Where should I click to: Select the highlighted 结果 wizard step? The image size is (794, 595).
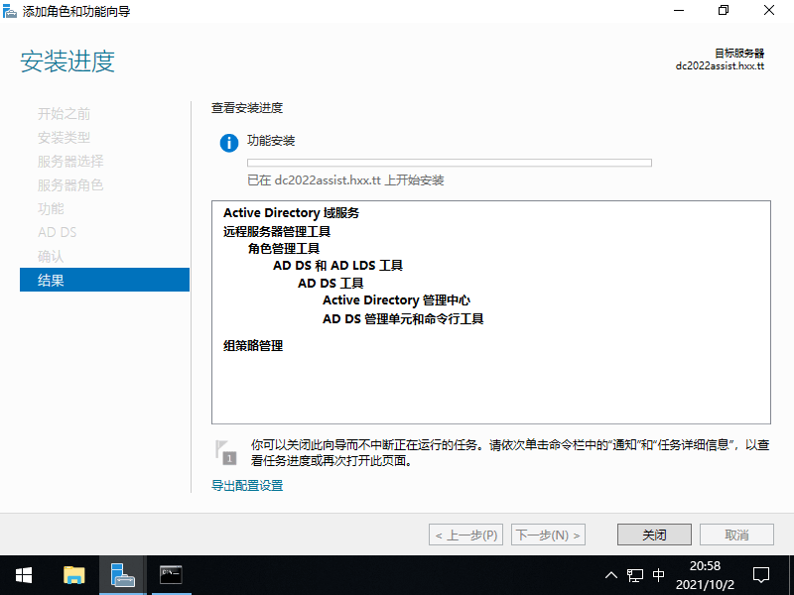tap(104, 280)
